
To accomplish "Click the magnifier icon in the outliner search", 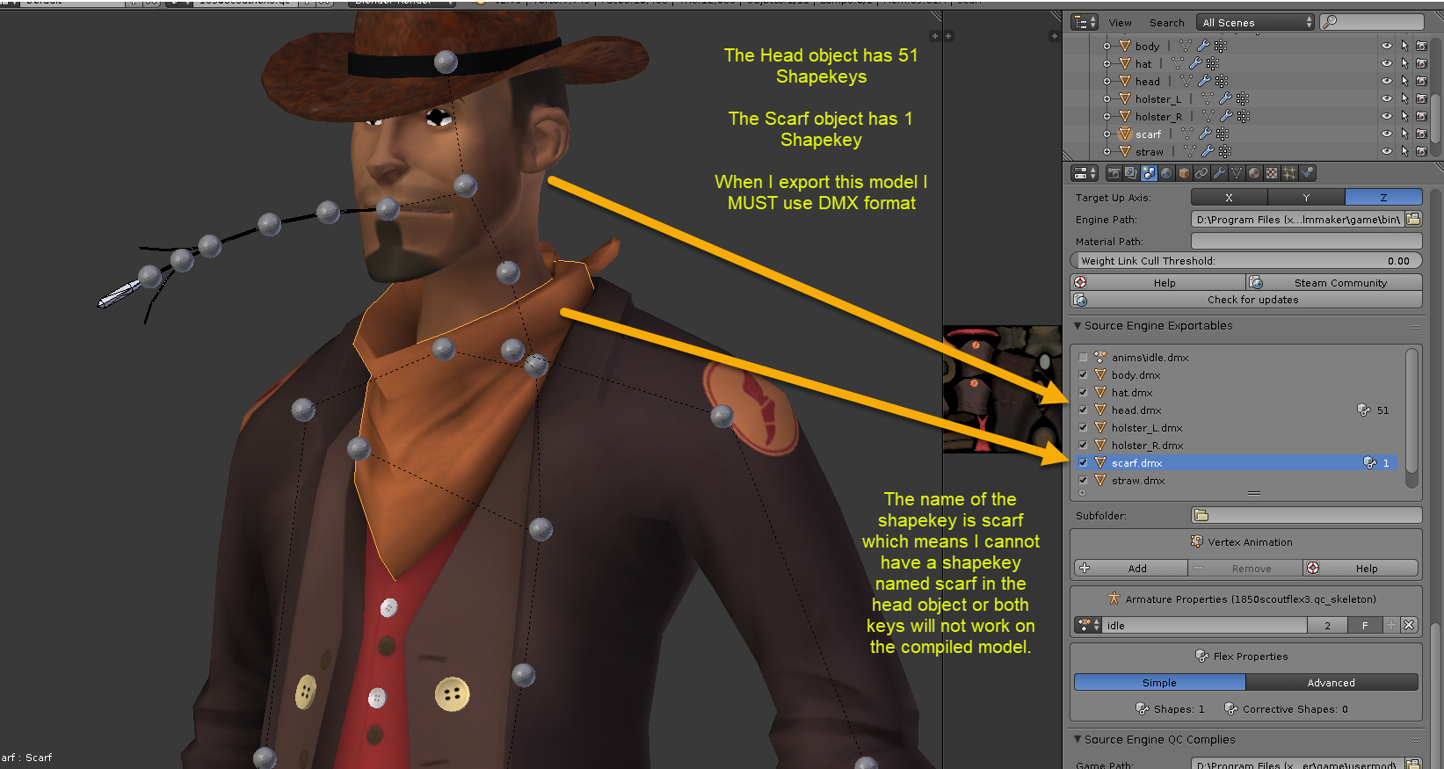I will 1331,22.
